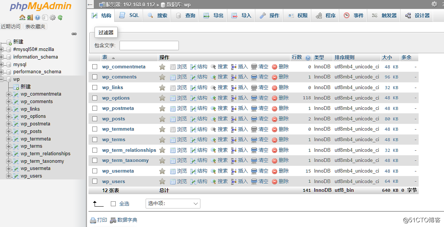Open wp_options table link in list
This screenshot has width=444, height=227.
pos(116,98)
